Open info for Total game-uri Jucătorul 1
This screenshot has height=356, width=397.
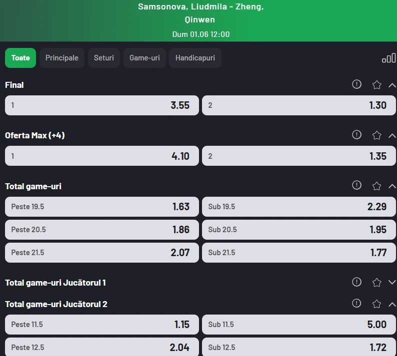[356, 282]
